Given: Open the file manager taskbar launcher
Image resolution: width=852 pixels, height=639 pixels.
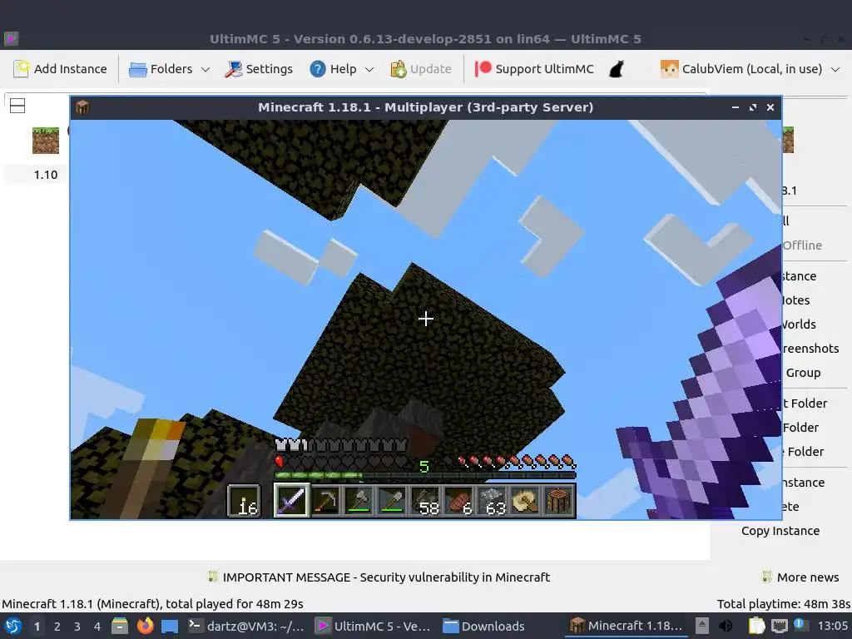Looking at the screenshot, I should coord(120,626).
